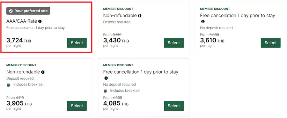Book the 4,085 THB rate with breakfast
Viewport: 287px width, 118px height.
click(x=174, y=106)
